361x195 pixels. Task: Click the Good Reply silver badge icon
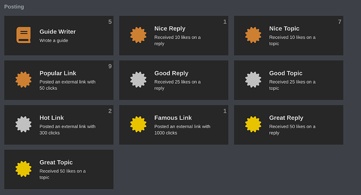coord(138,80)
